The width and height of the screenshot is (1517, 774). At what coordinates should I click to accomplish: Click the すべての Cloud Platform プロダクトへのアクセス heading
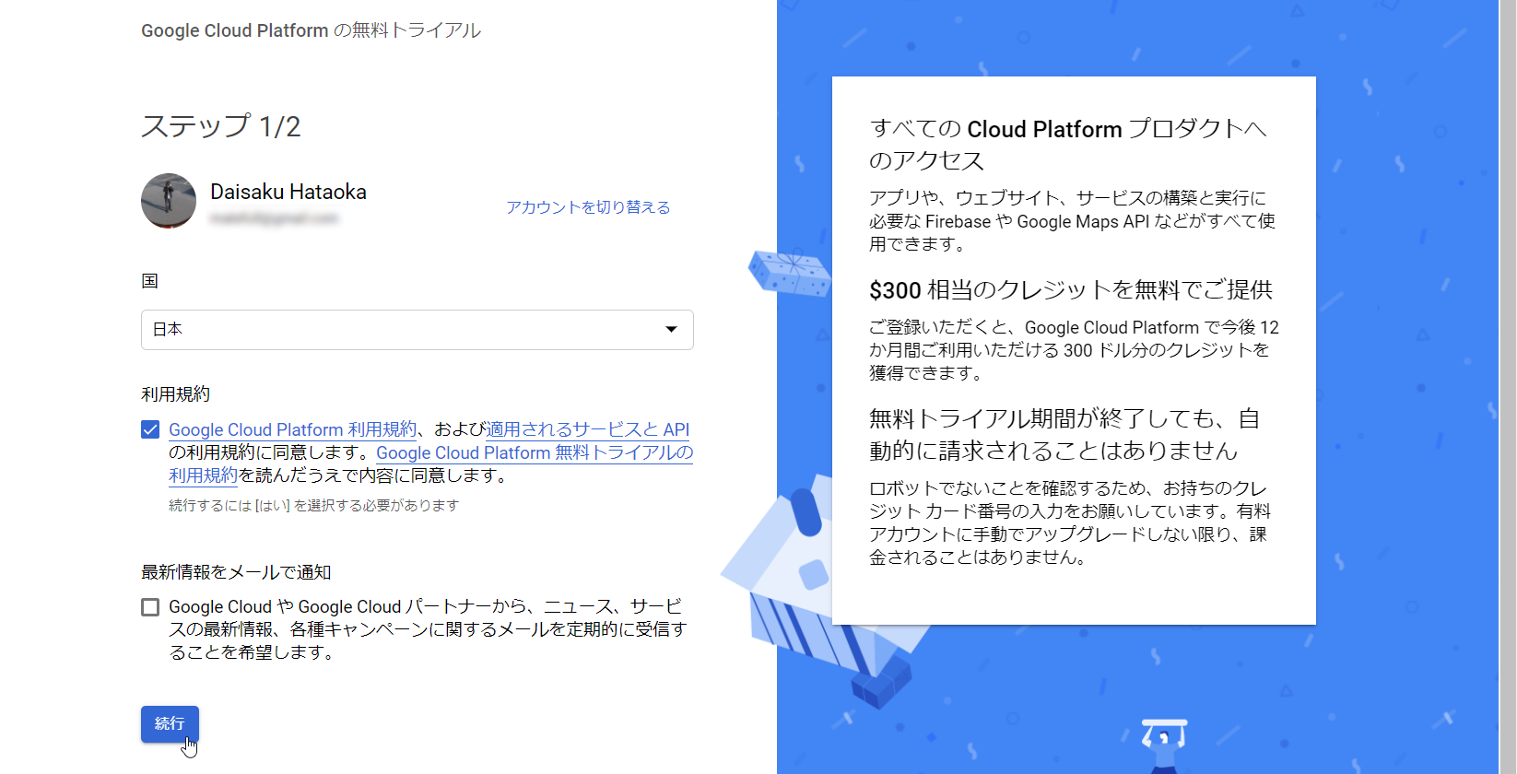tap(1069, 144)
